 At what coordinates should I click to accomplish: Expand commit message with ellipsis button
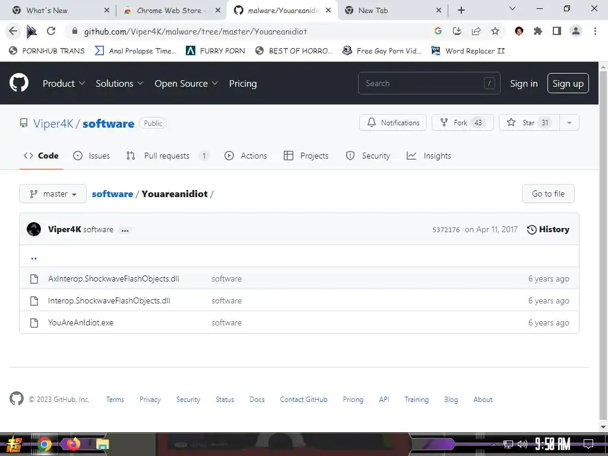(x=125, y=230)
